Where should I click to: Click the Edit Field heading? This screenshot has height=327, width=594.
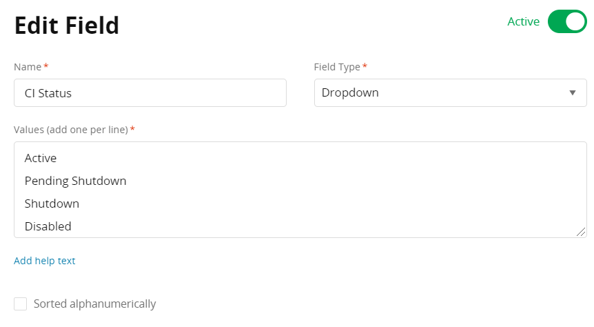pos(67,26)
